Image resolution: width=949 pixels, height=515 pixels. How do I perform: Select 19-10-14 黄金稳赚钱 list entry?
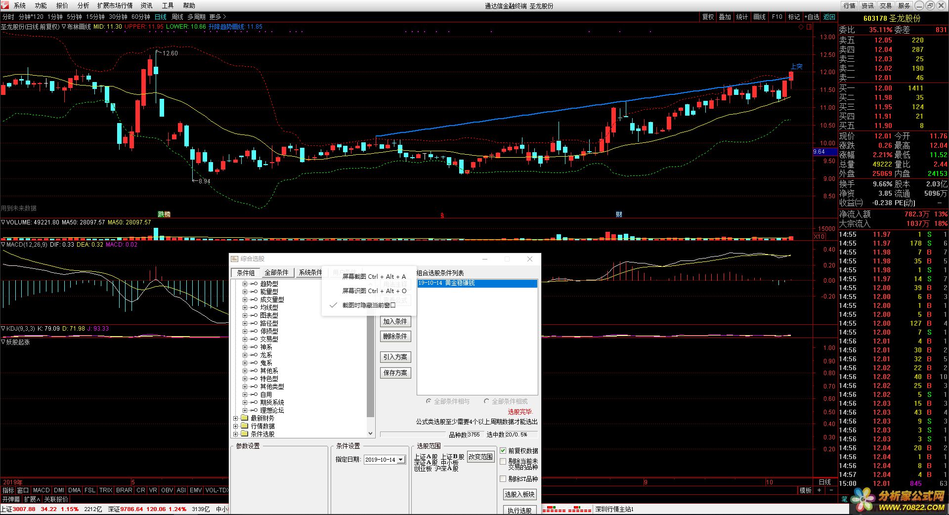(x=477, y=283)
